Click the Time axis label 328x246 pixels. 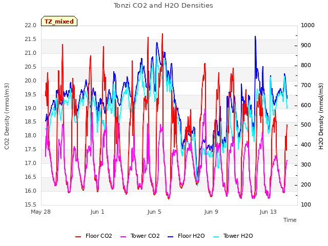(290, 220)
